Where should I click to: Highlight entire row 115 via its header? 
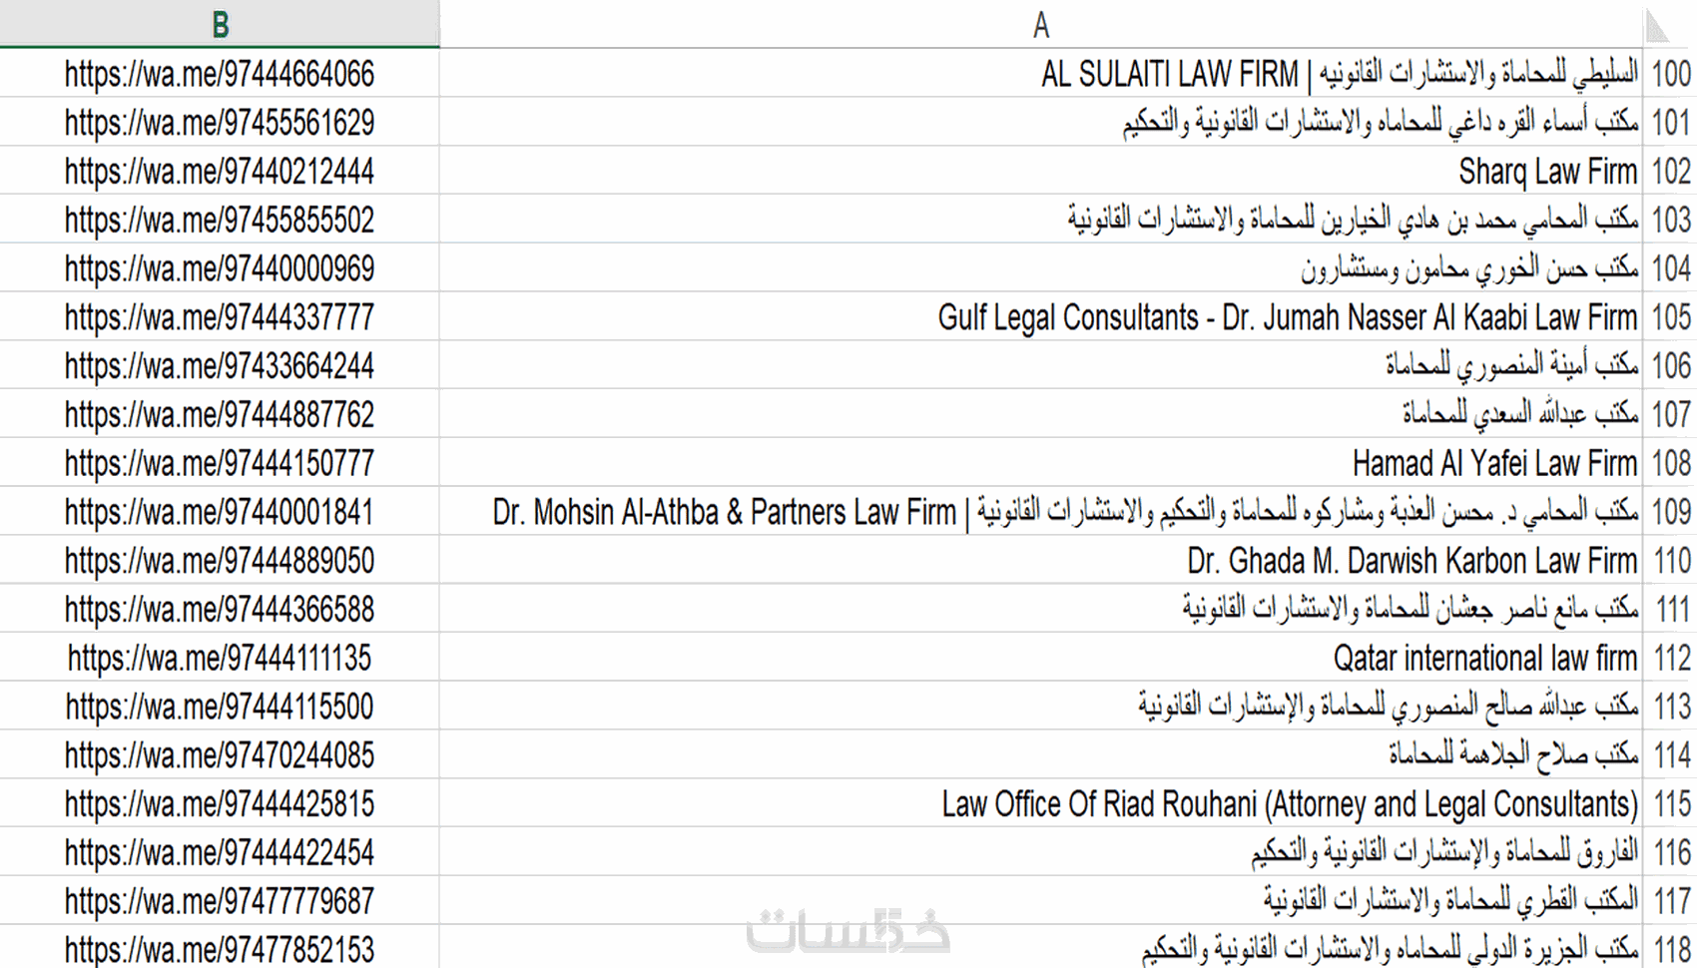pos(1671,804)
